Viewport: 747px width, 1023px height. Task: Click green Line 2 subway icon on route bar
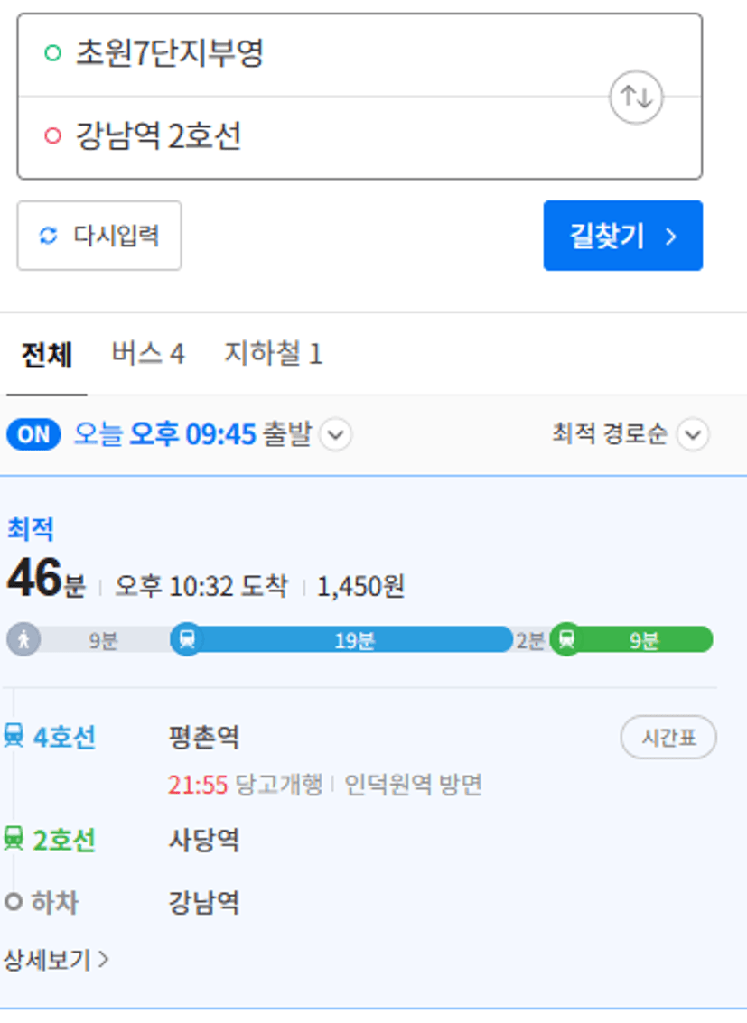point(567,639)
